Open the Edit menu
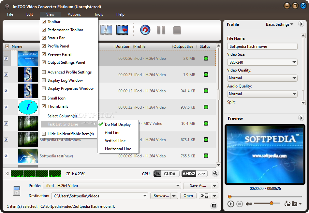This screenshot has width=309, height=213. tap(30, 14)
